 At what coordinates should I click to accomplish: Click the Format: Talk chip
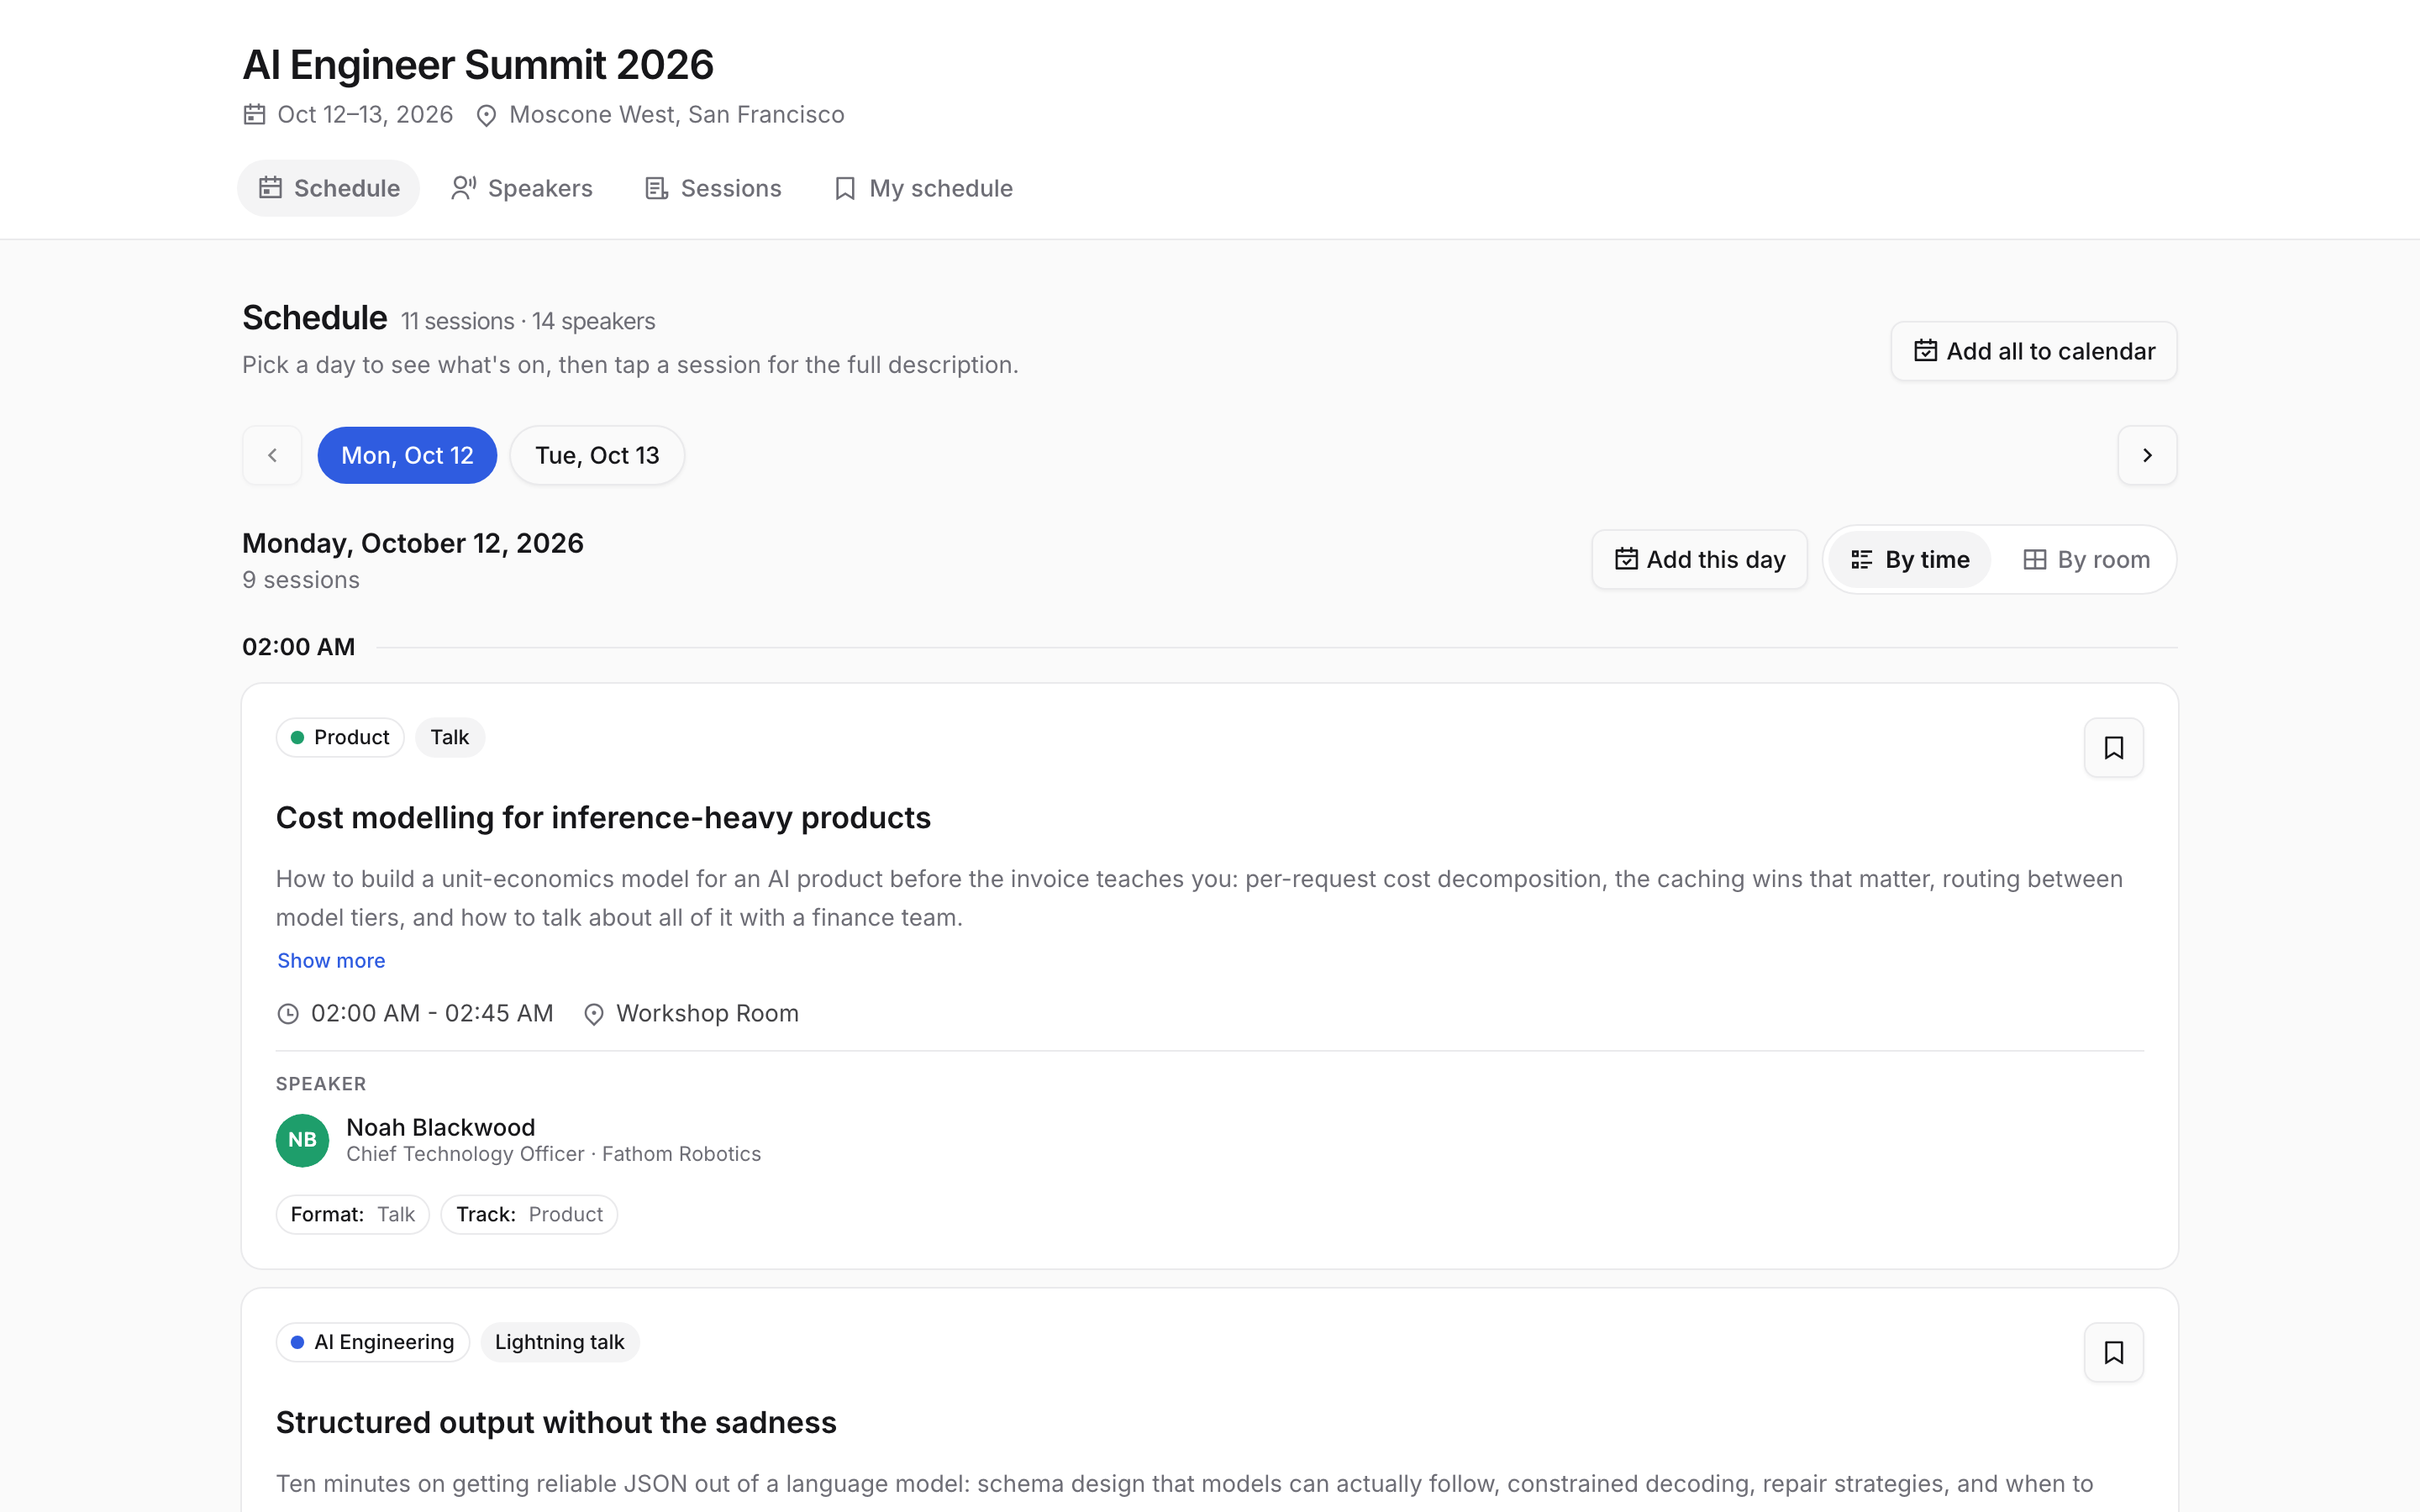(352, 1214)
